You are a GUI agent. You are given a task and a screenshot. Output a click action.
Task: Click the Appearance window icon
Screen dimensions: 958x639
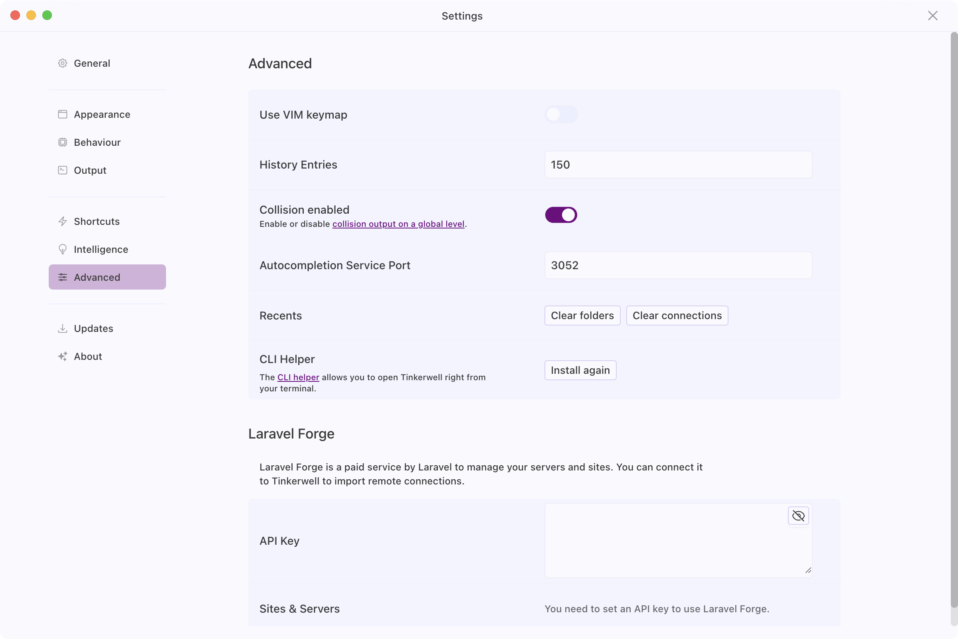[x=62, y=114]
